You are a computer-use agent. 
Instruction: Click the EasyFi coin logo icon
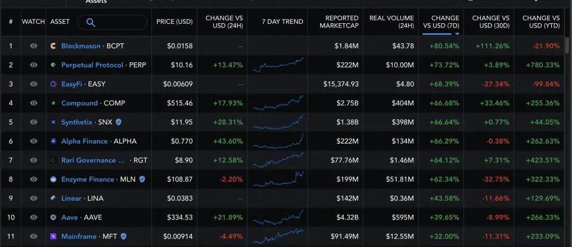[53, 84]
